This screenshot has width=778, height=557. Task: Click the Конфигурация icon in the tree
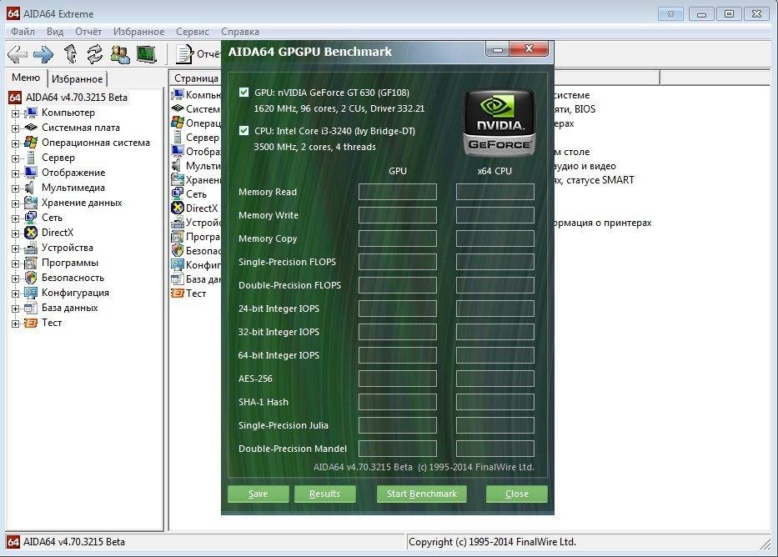(x=30, y=293)
